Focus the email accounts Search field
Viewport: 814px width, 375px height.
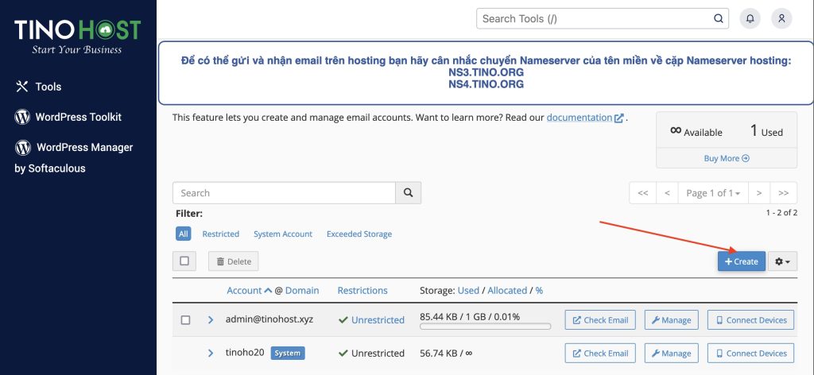(284, 193)
